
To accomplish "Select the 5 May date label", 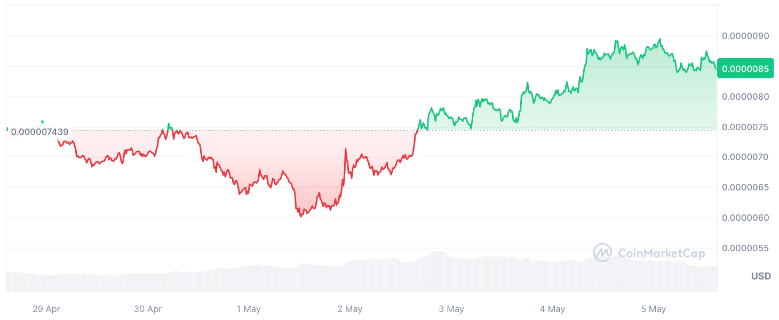I will click(x=654, y=309).
